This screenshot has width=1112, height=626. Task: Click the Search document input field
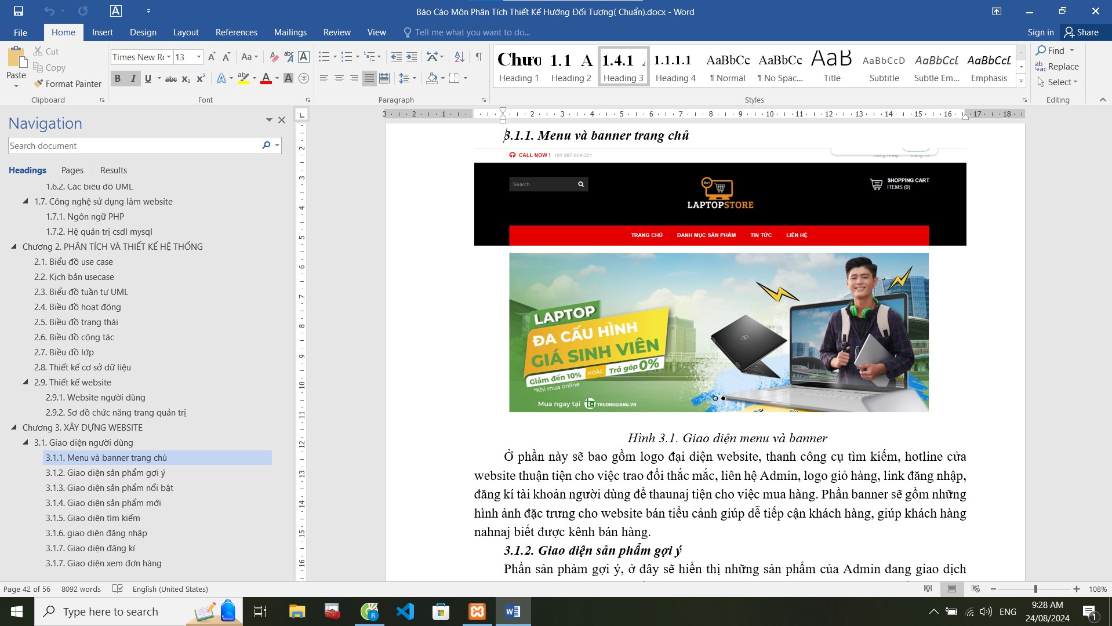click(133, 145)
